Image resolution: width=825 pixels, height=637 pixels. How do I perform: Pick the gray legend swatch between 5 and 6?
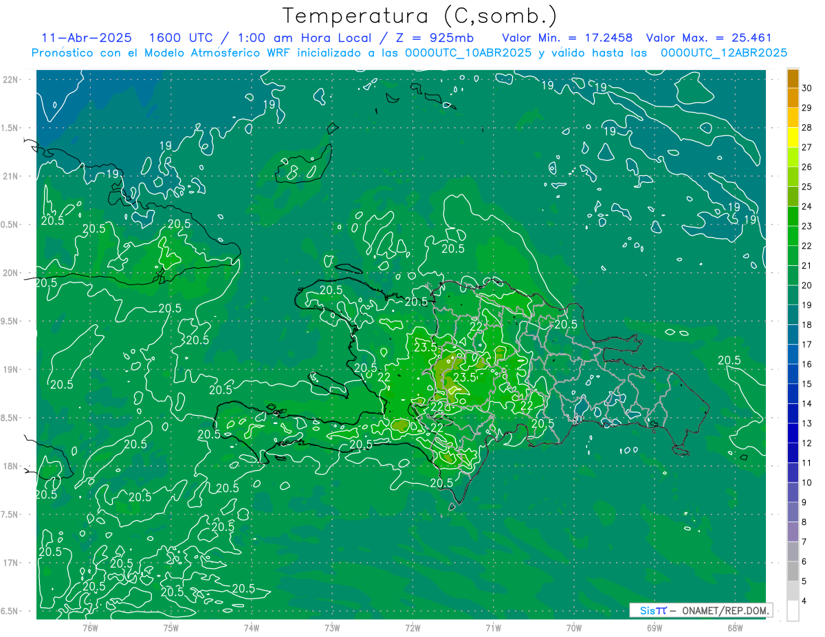(x=793, y=571)
